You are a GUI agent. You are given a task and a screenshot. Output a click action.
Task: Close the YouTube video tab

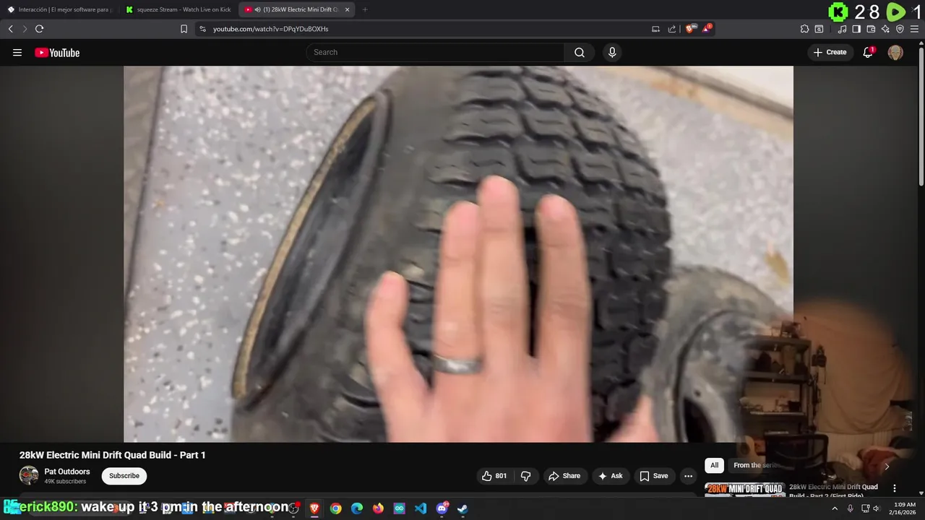click(347, 9)
